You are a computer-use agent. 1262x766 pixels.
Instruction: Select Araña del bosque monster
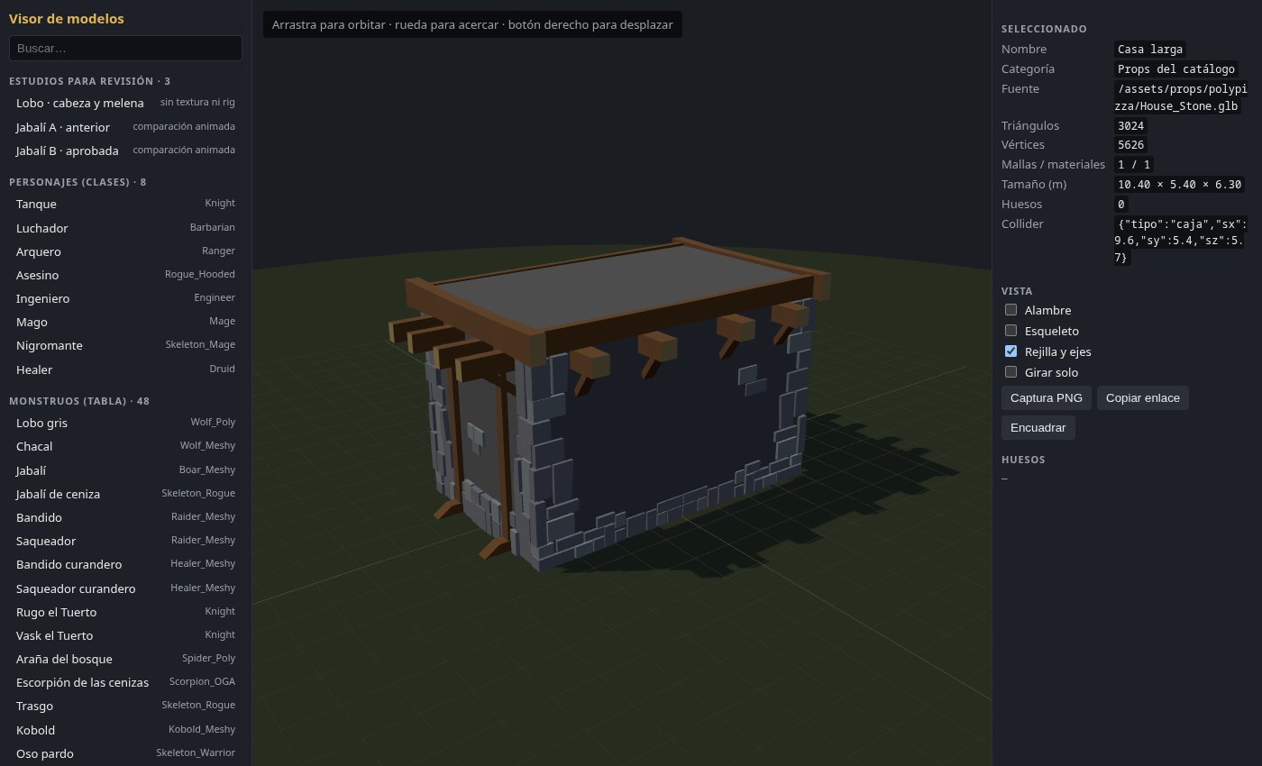[x=125, y=659]
